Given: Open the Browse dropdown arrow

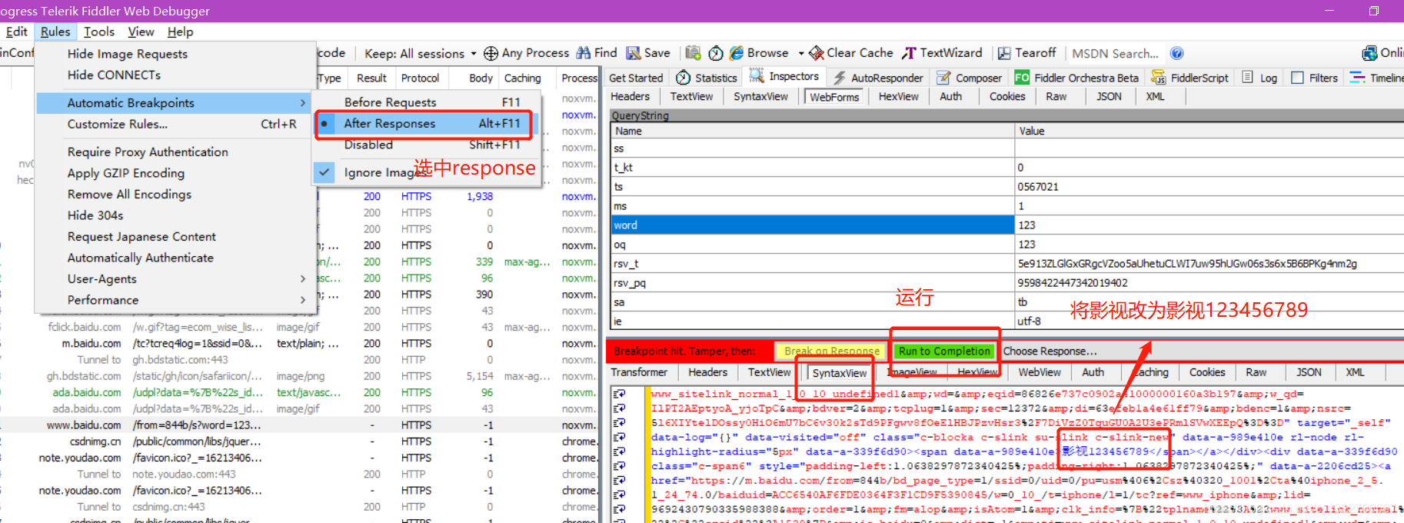Looking at the screenshot, I should coord(800,53).
